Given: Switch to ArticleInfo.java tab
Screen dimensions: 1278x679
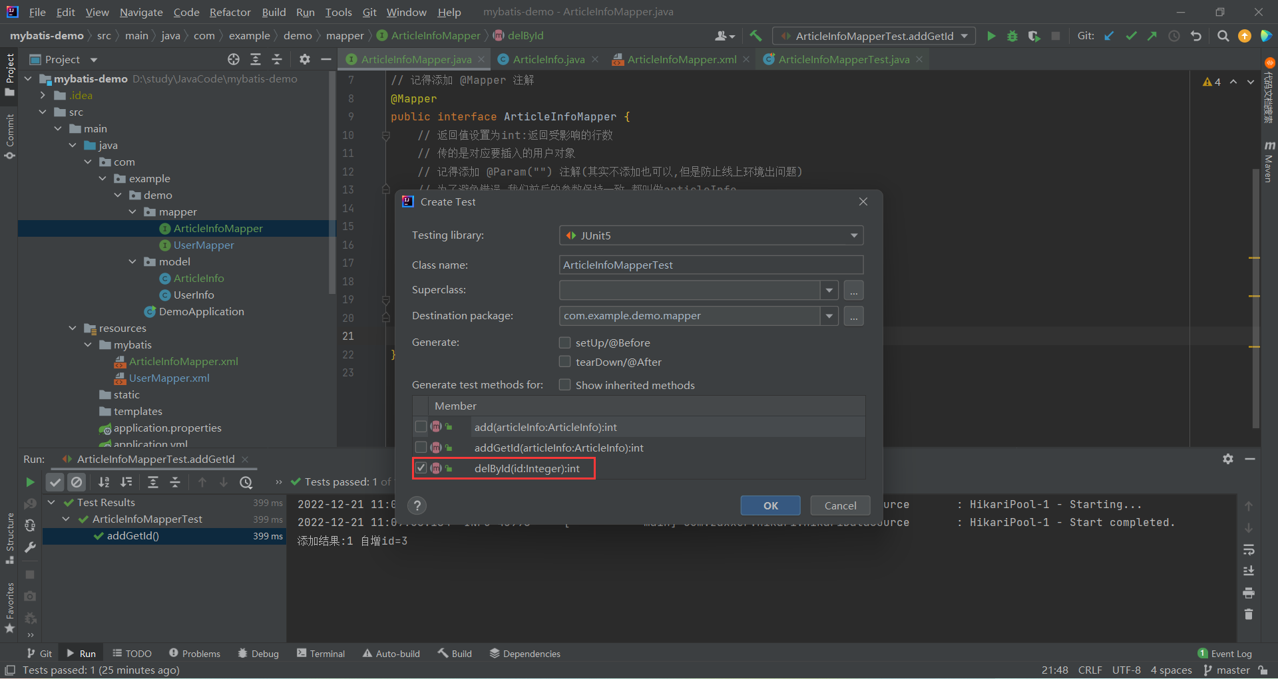Looking at the screenshot, I should pyautogui.click(x=548, y=59).
